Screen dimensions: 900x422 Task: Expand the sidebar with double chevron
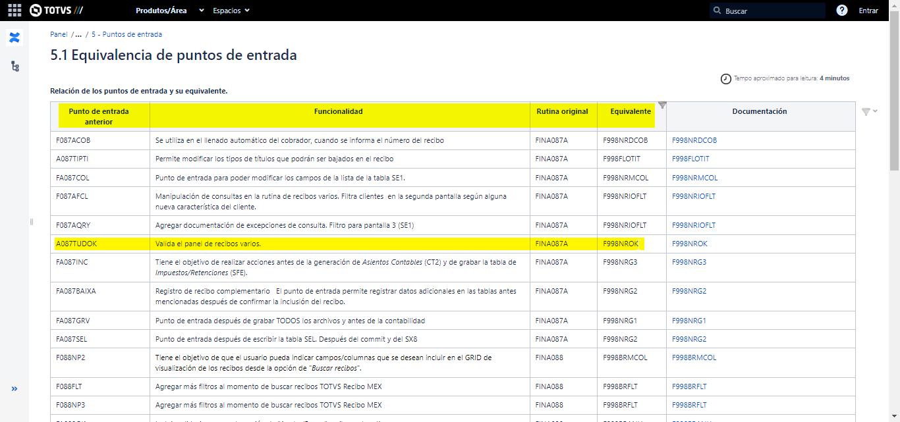(14, 388)
